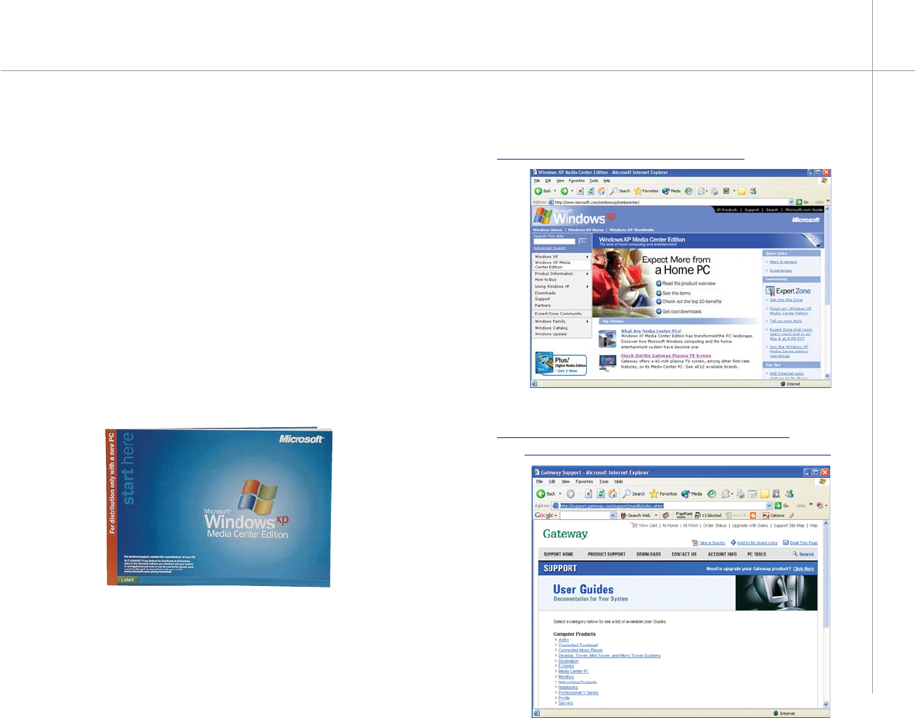This screenshot has height=718, width=915.
Task: Click Search This Site input field
Action: pyautogui.click(x=554, y=242)
